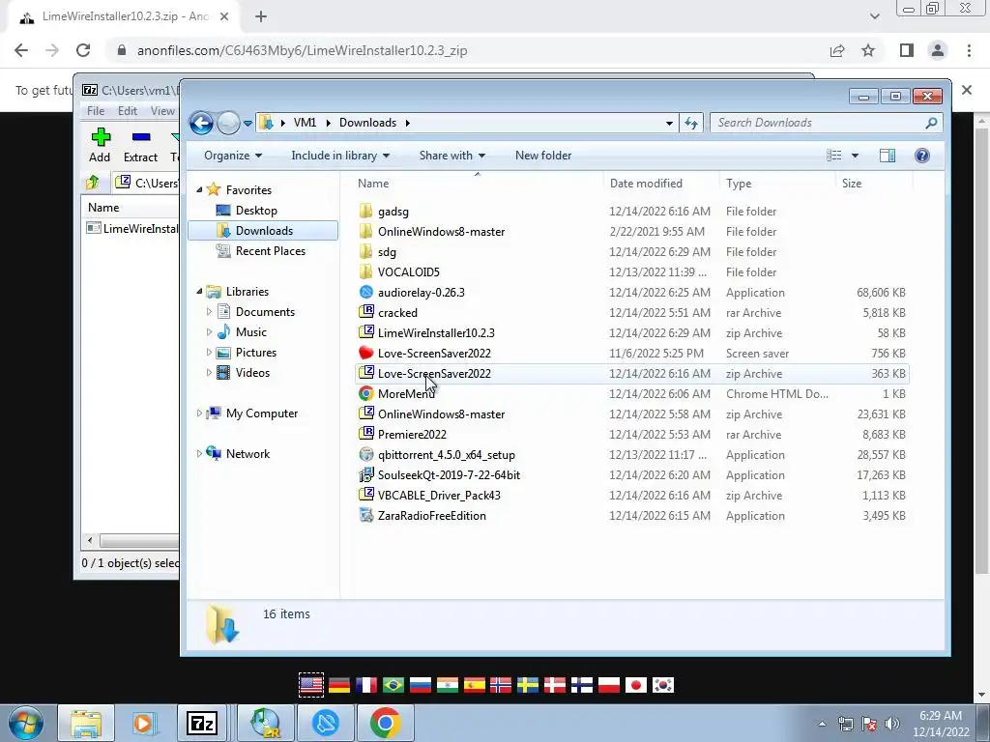Reload the Chrome page
The width and height of the screenshot is (990, 742).
coord(83,50)
